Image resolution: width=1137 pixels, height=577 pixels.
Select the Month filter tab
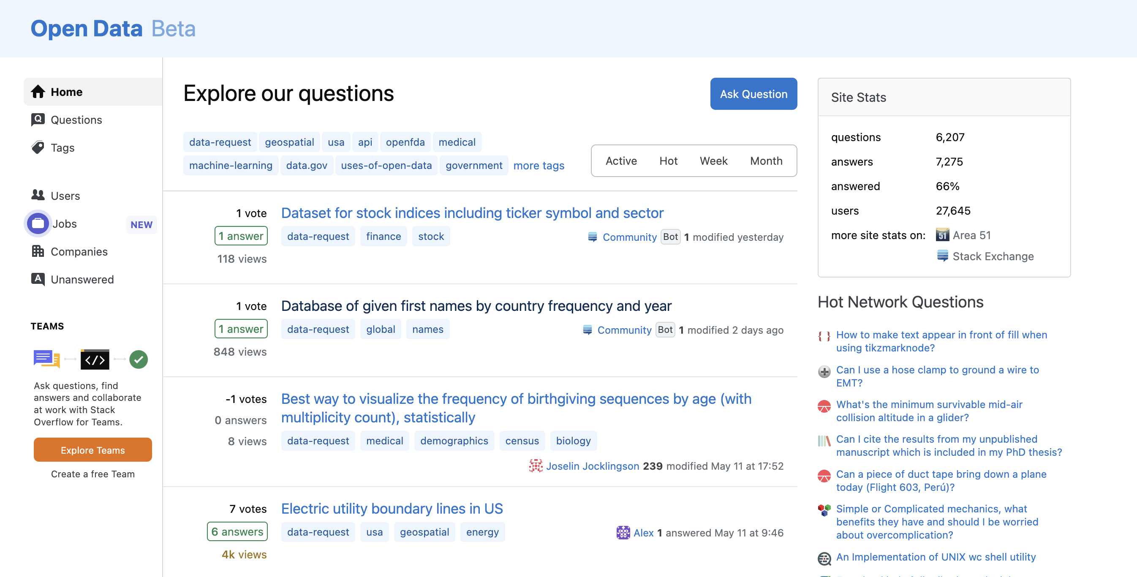(x=766, y=161)
